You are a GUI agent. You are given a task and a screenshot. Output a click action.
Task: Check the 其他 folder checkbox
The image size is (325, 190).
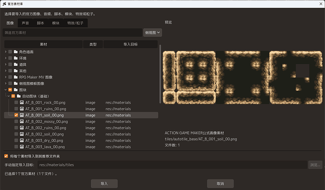[10, 71]
